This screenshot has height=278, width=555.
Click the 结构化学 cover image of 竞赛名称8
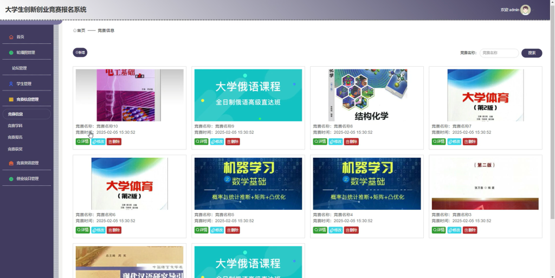367,95
